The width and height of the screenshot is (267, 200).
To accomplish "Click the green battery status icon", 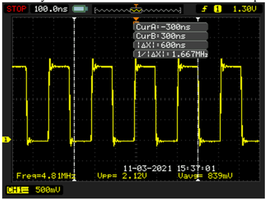I will coord(80,9).
